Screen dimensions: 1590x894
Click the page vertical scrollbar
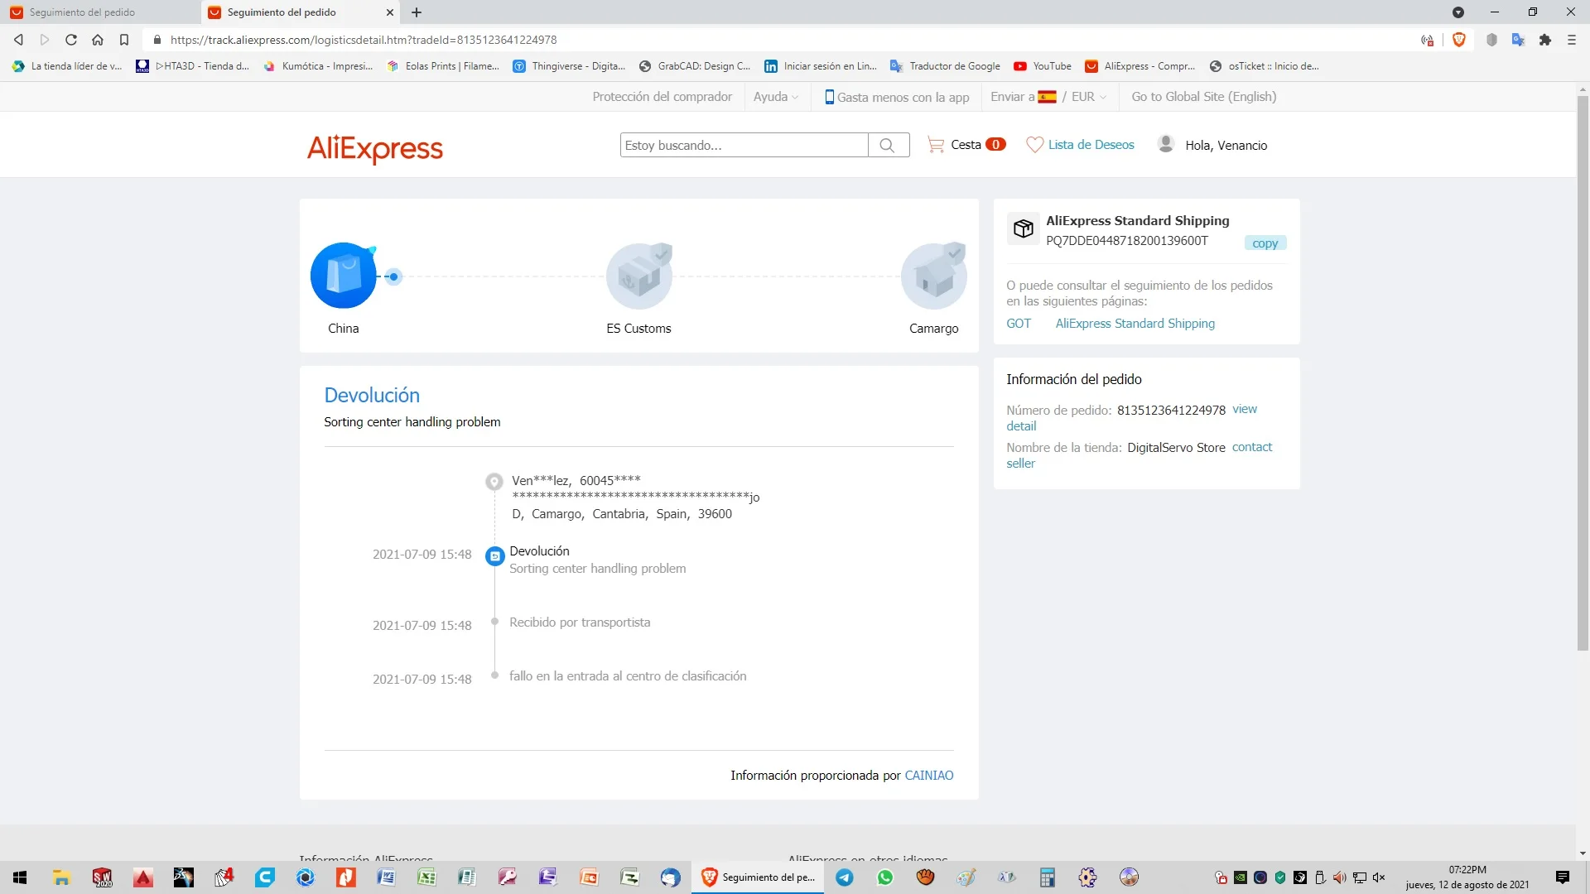click(1582, 372)
